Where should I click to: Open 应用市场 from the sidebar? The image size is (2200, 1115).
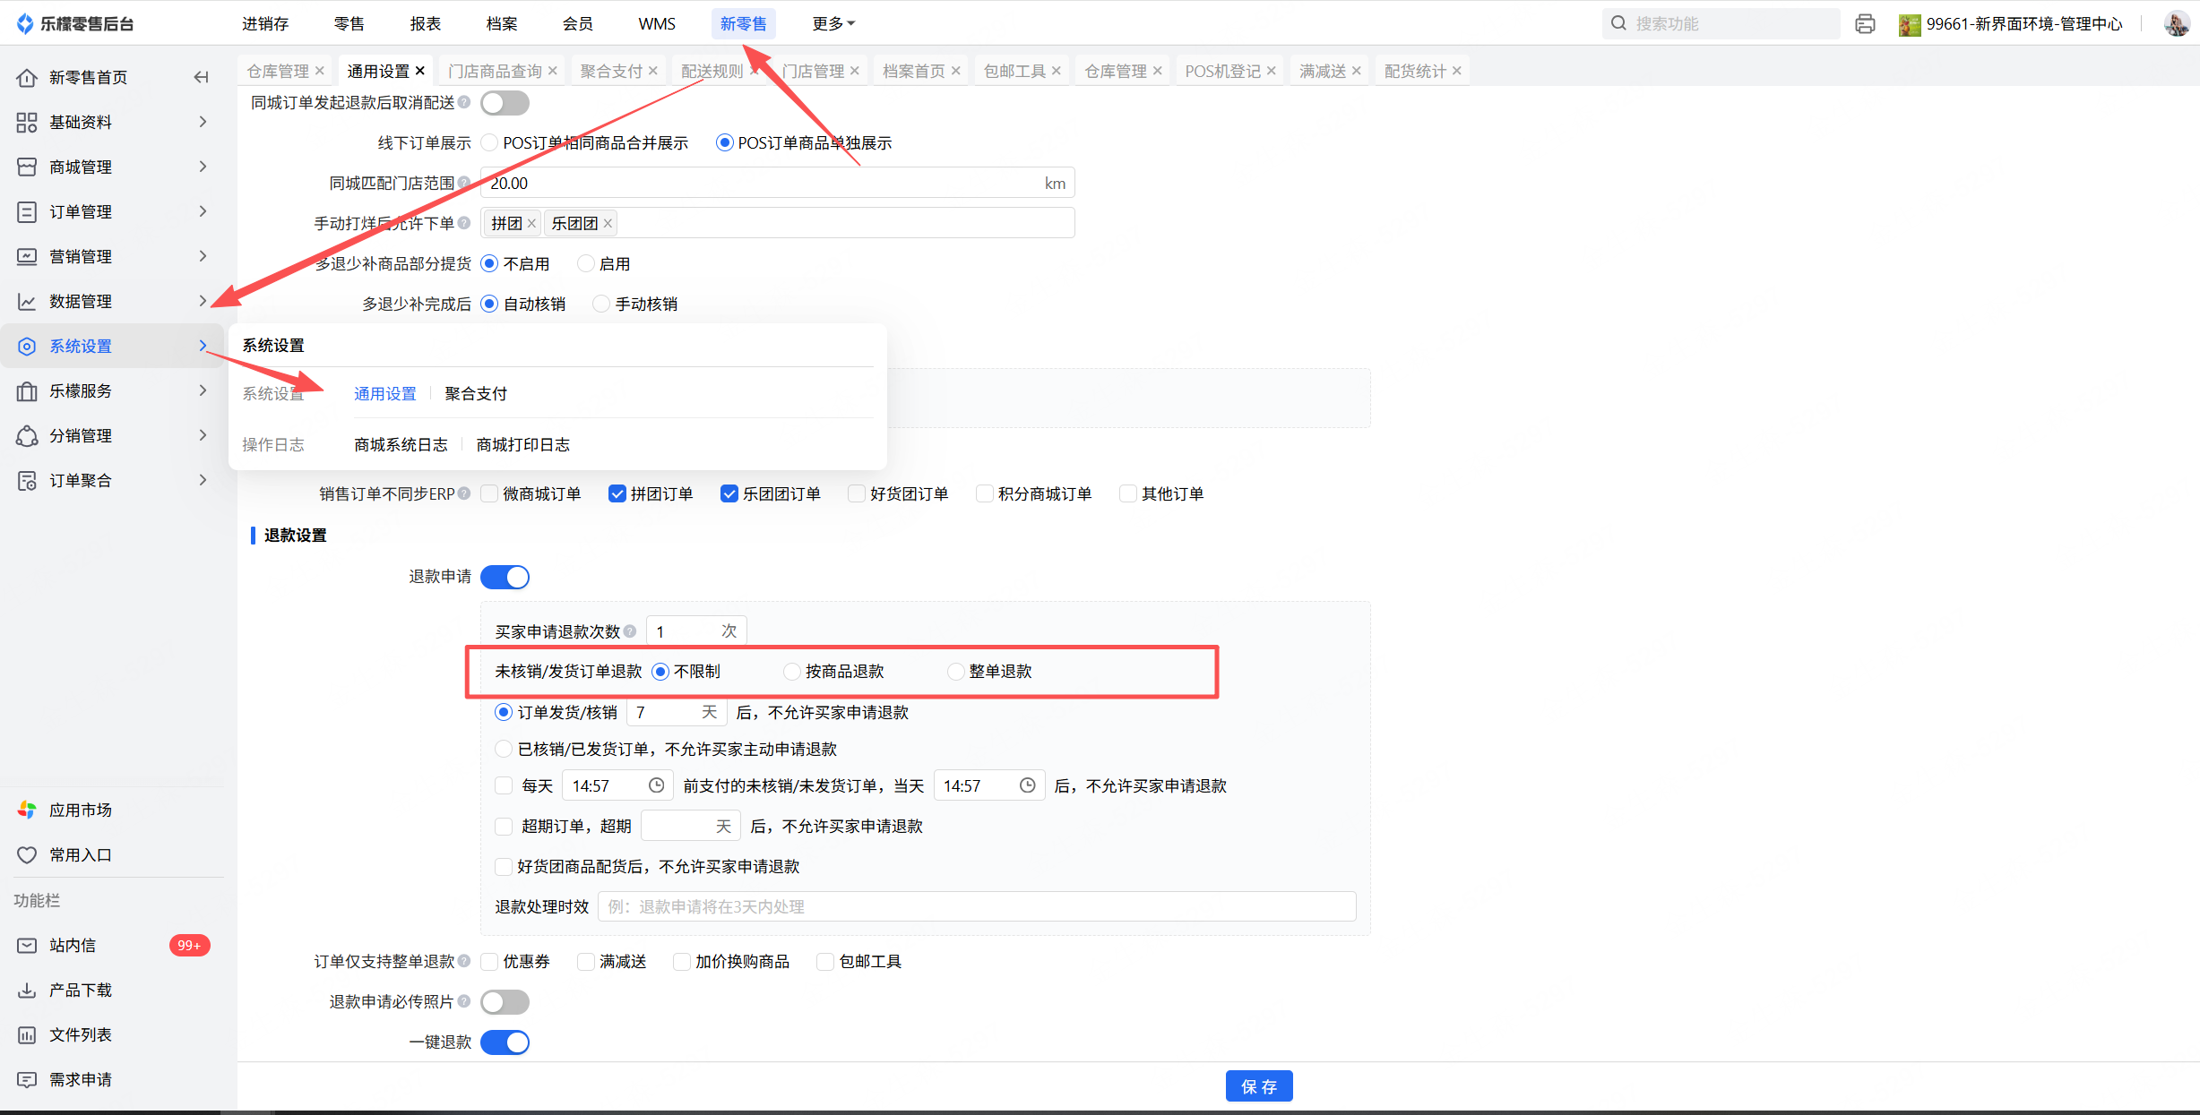point(80,811)
